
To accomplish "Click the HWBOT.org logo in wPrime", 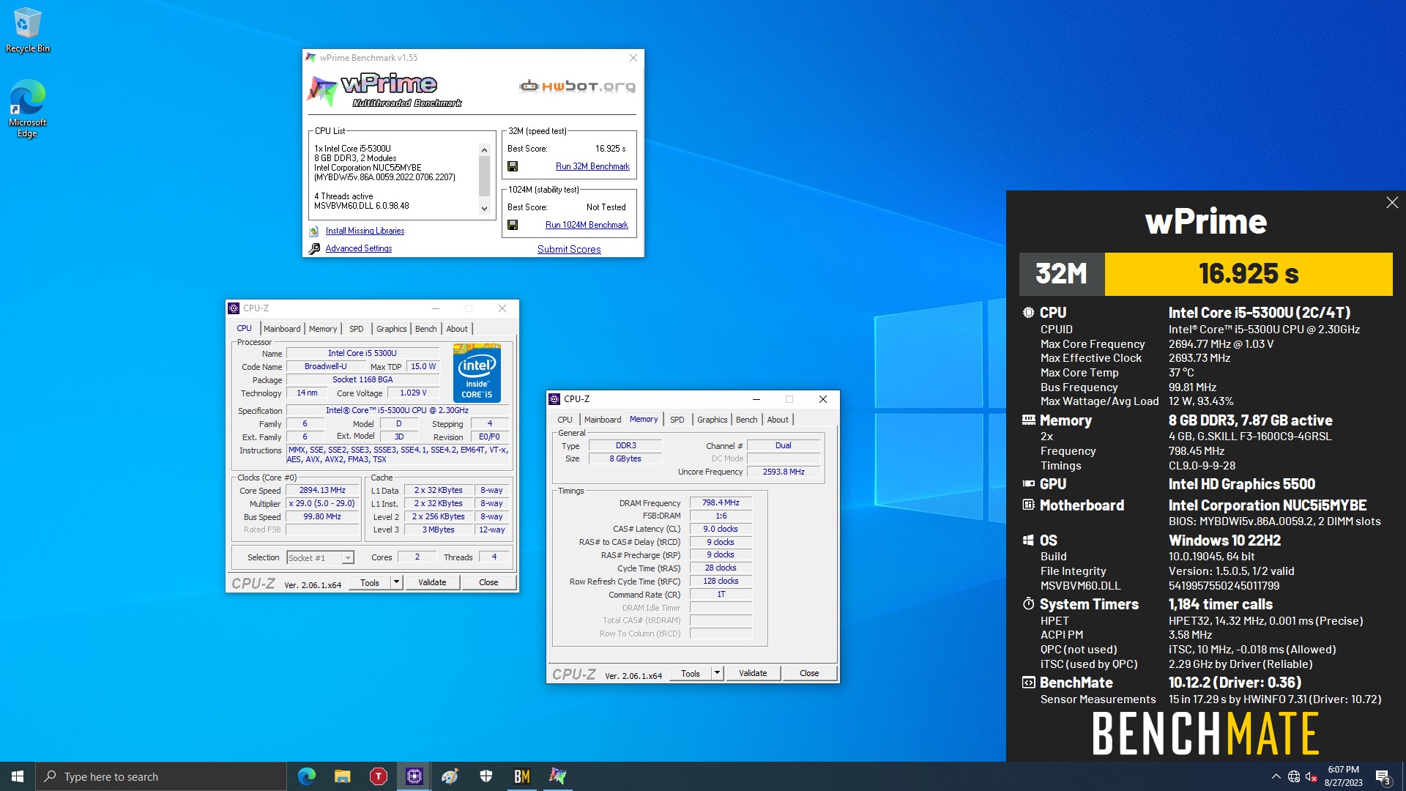I will click(577, 86).
